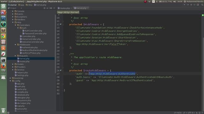Open the Ubuntu Dash launcher
Image resolution: width=204 pixels, height=114 pixels.
click(3, 6)
